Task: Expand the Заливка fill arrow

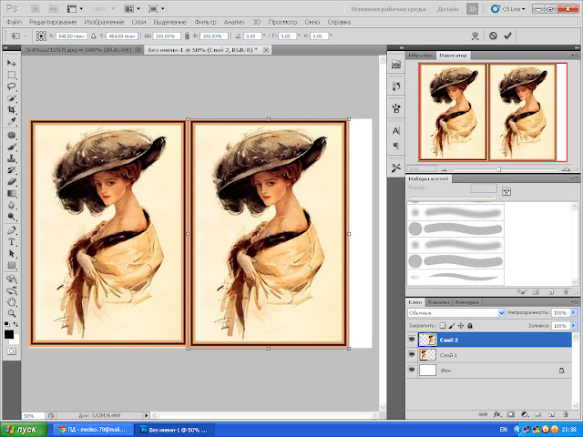Action: coord(574,325)
